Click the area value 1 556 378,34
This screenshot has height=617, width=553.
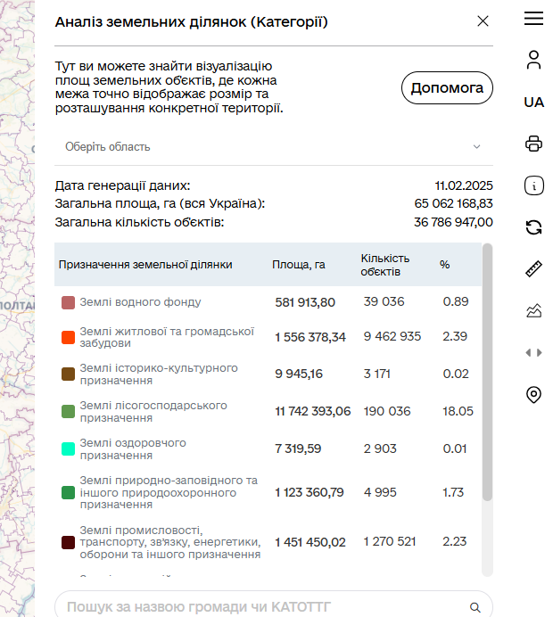point(310,337)
